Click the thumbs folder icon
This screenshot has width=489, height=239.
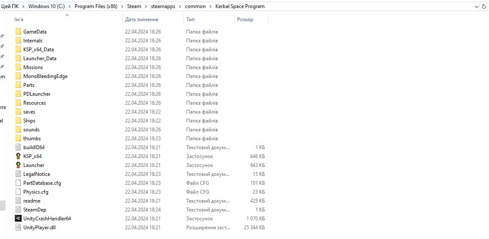[x=18, y=138]
